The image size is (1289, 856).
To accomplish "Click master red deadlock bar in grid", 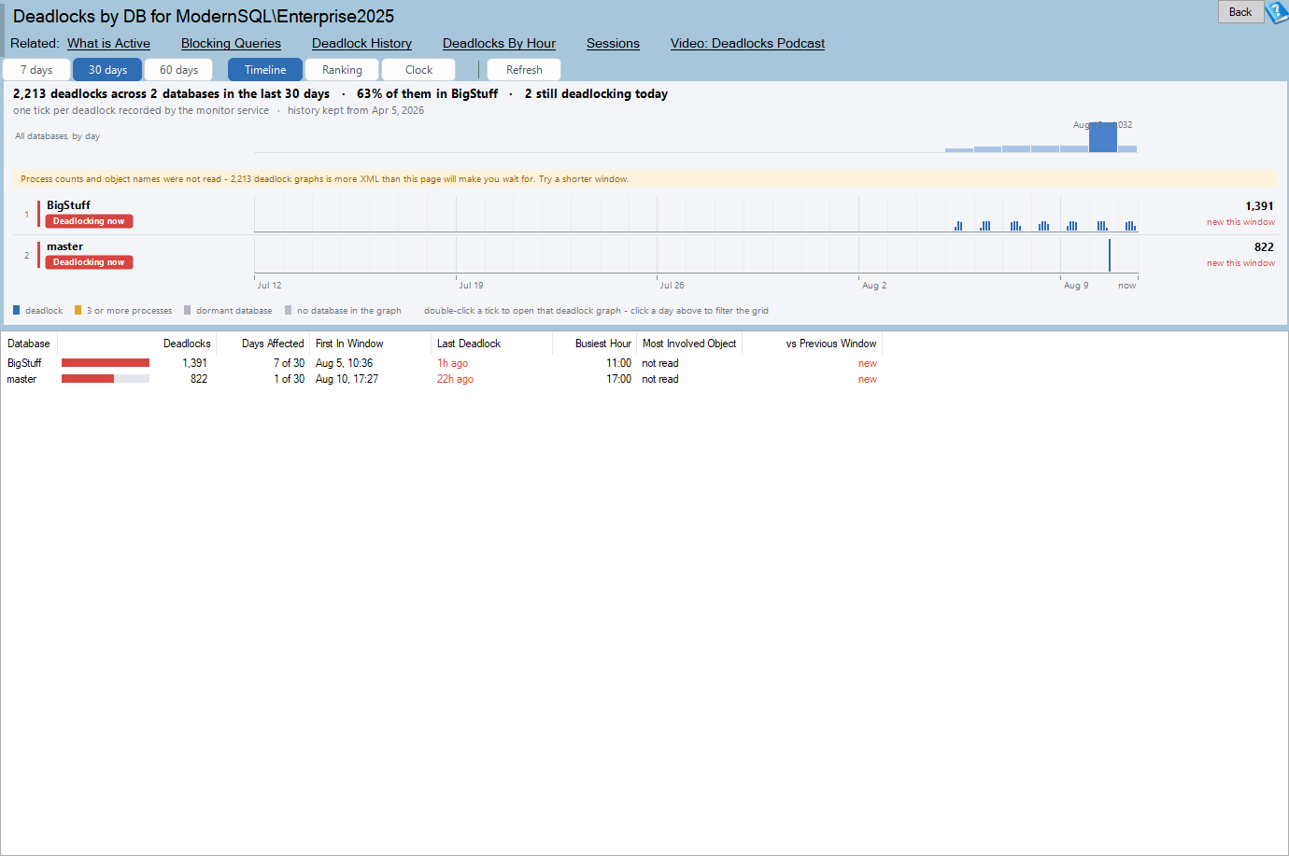I will point(88,379).
